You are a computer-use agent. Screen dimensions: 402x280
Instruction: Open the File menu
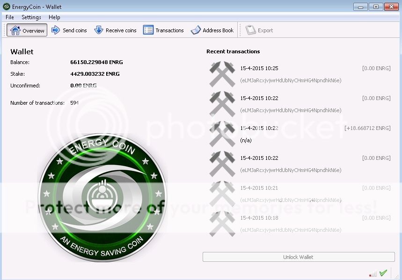10,17
